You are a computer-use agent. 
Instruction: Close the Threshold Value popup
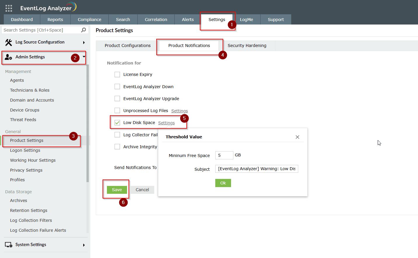pyautogui.click(x=297, y=137)
